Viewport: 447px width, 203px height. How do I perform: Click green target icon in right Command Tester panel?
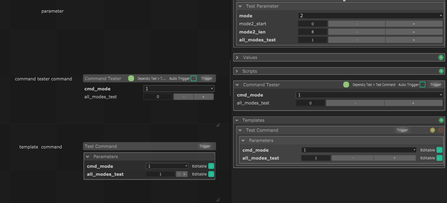tap(346, 84)
